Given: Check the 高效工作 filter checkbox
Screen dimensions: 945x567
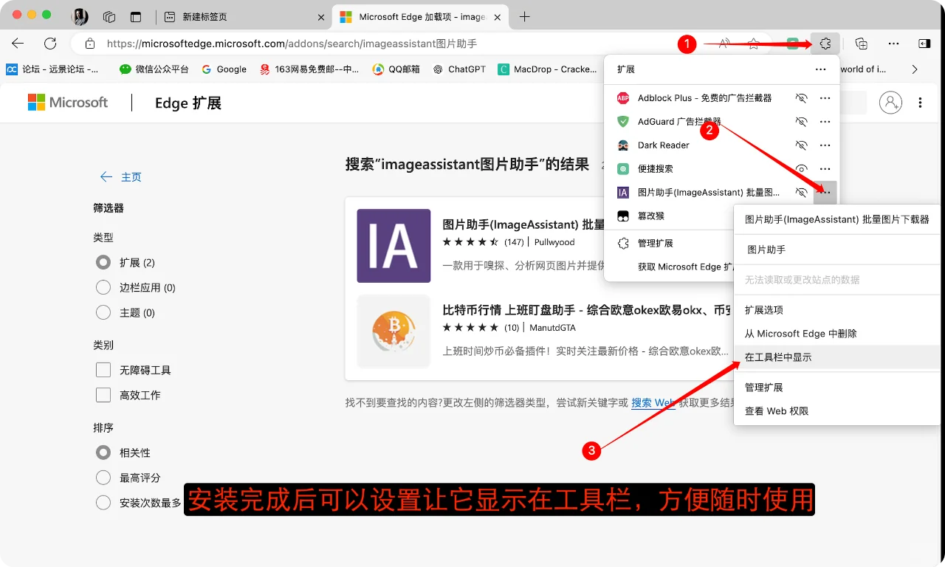Looking at the screenshot, I should (x=103, y=395).
